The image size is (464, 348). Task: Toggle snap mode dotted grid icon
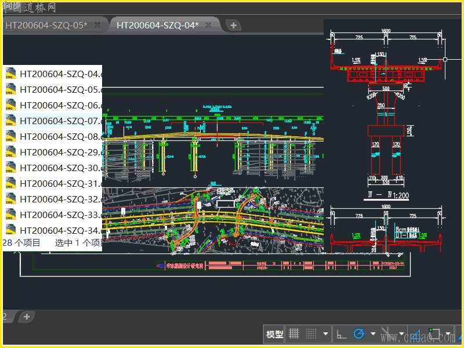[x=311, y=333]
